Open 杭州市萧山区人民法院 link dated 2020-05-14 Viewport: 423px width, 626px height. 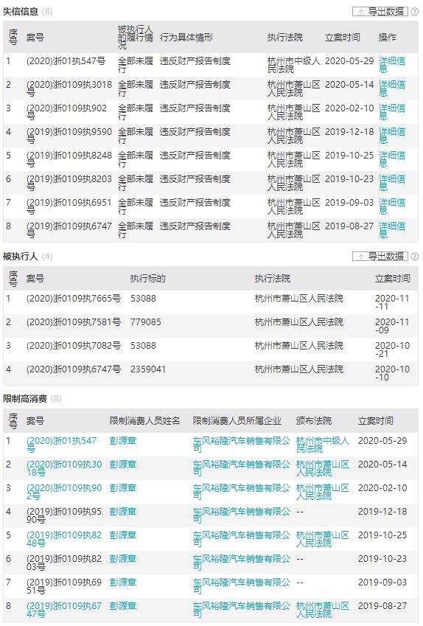323,468
